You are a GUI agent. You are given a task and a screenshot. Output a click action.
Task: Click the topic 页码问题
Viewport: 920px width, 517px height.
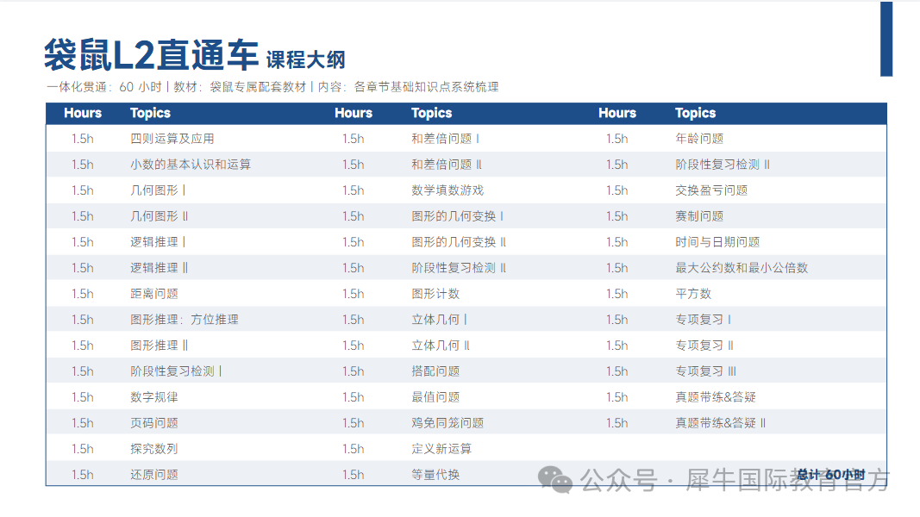click(153, 422)
